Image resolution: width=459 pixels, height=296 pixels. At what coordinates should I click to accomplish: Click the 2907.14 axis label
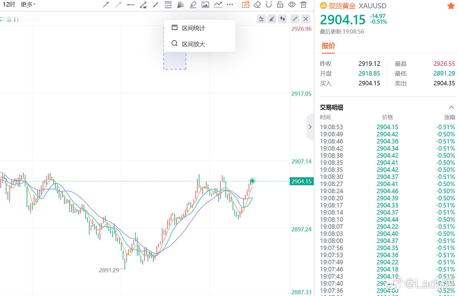click(x=301, y=161)
